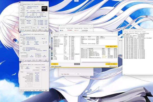Image resolution: width=153 pixels, height=102 pixels.
Task: Click the CPU-Z title bar icon of the CPU-tab window
Action: pyautogui.click(x=20, y=2)
